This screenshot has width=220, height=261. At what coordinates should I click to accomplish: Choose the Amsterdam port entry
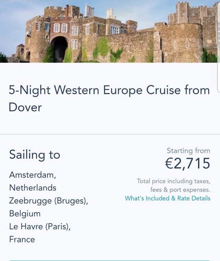pyautogui.click(x=32, y=175)
